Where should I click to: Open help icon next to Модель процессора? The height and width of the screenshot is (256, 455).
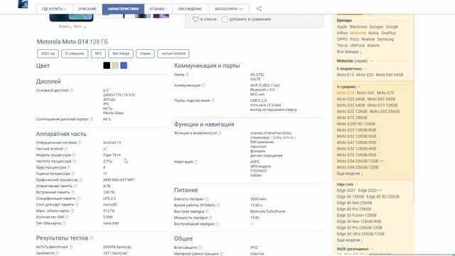[x=74, y=155]
